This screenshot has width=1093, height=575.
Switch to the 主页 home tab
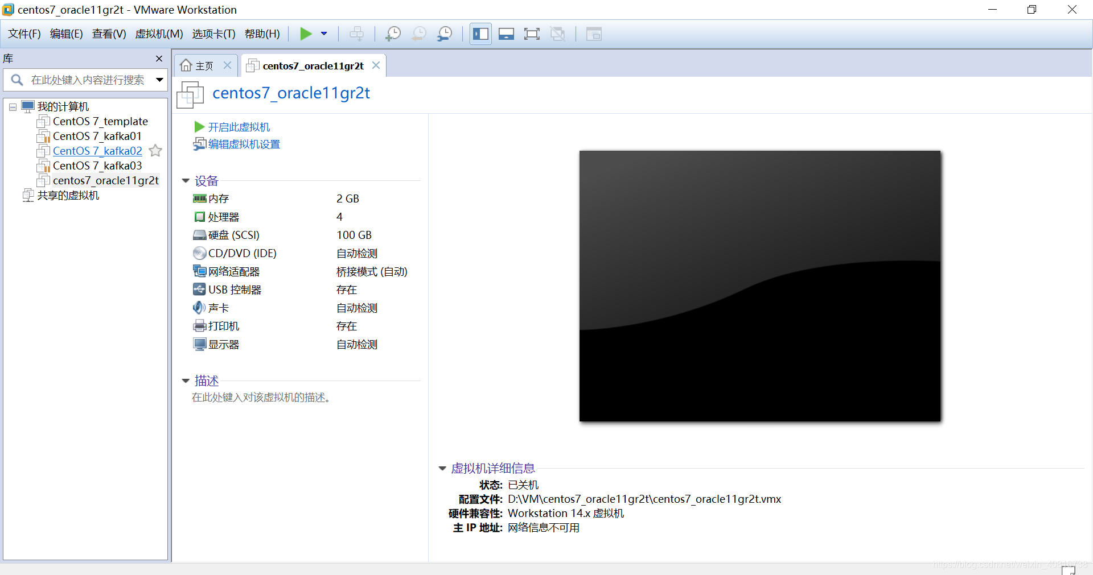(x=197, y=66)
